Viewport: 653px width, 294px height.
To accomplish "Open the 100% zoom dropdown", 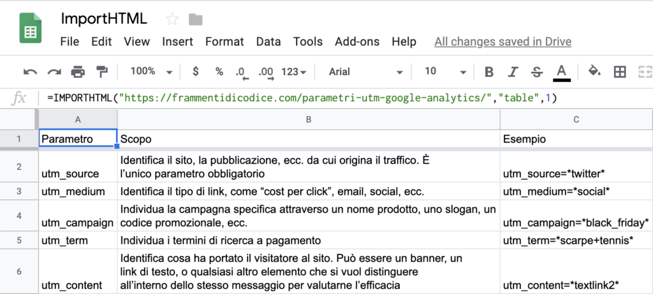I will point(151,71).
